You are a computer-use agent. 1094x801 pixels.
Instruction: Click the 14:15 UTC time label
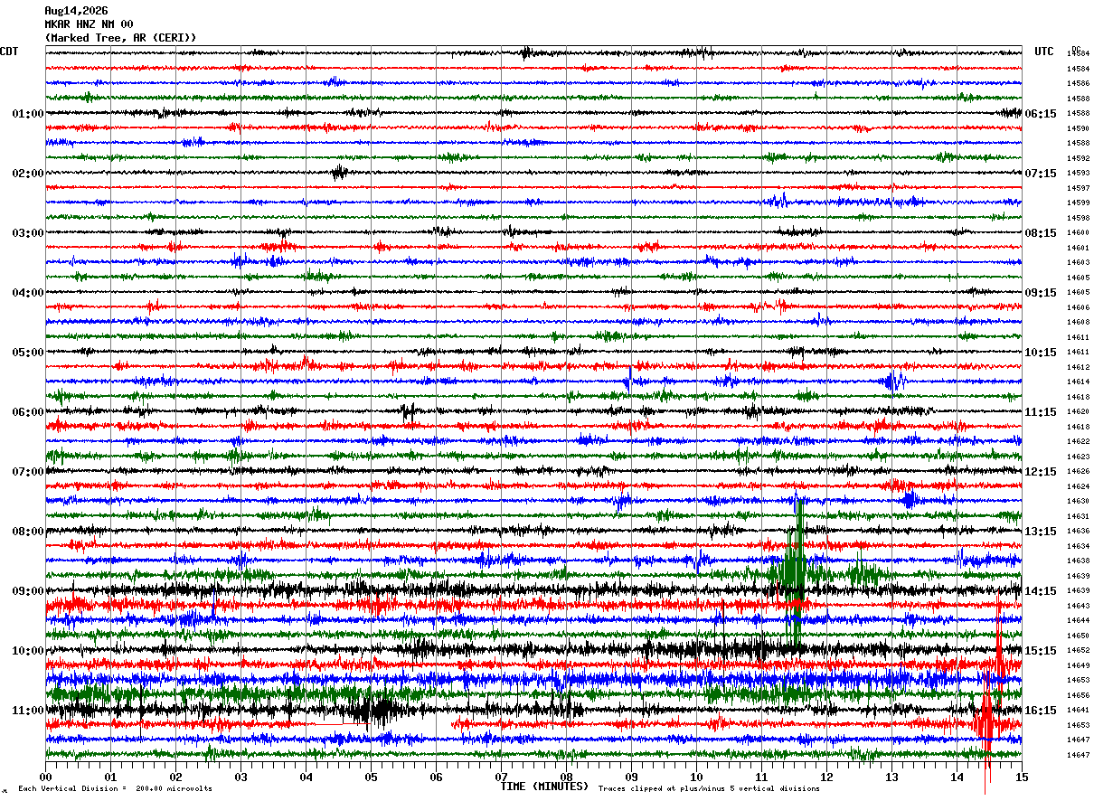point(1041,591)
